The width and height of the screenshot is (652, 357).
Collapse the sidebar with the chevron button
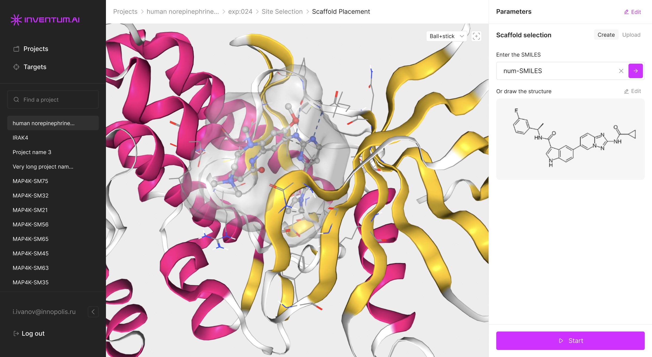93,312
